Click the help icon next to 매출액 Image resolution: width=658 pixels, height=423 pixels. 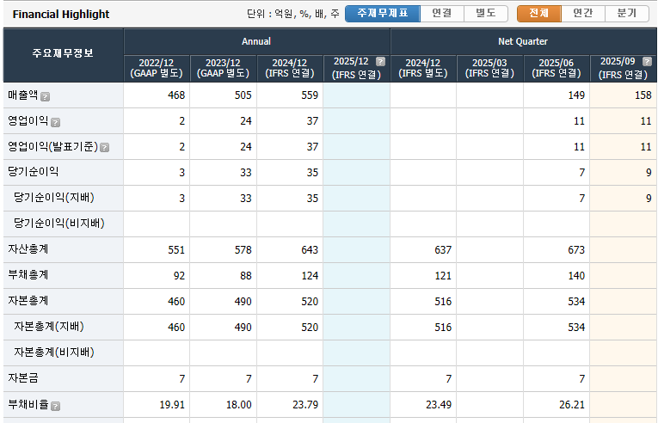(x=45, y=96)
